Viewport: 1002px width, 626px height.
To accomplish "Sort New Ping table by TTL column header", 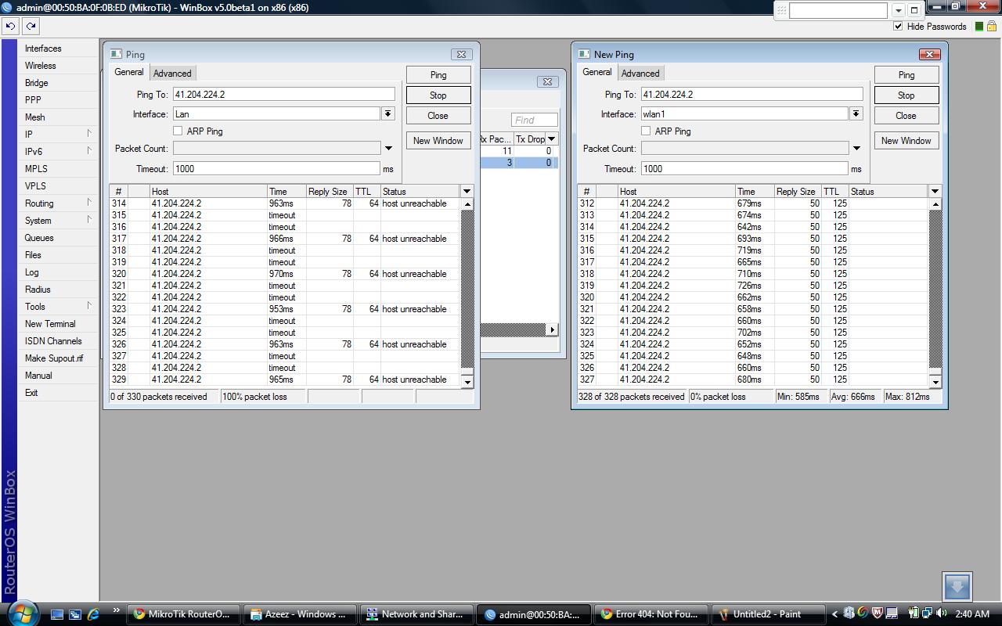I will pyautogui.click(x=834, y=191).
